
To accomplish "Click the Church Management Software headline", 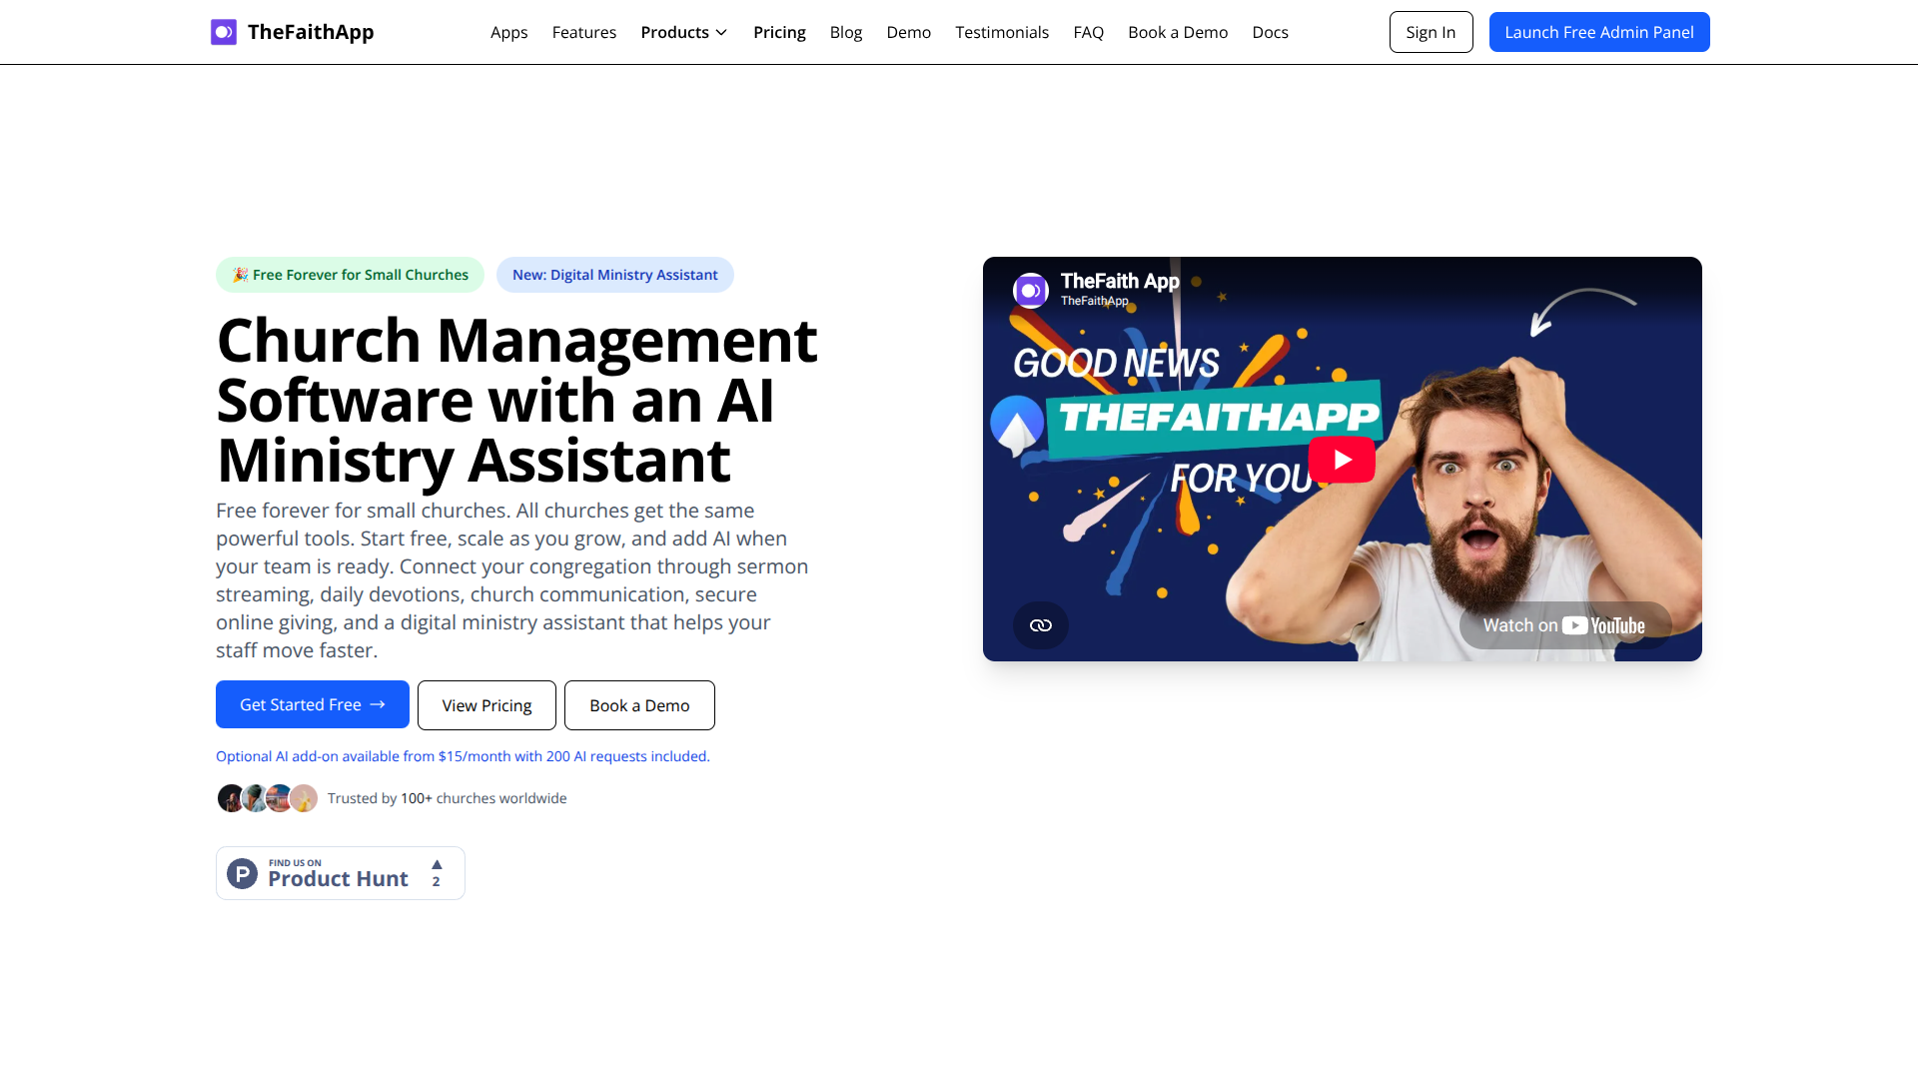I will (x=517, y=400).
